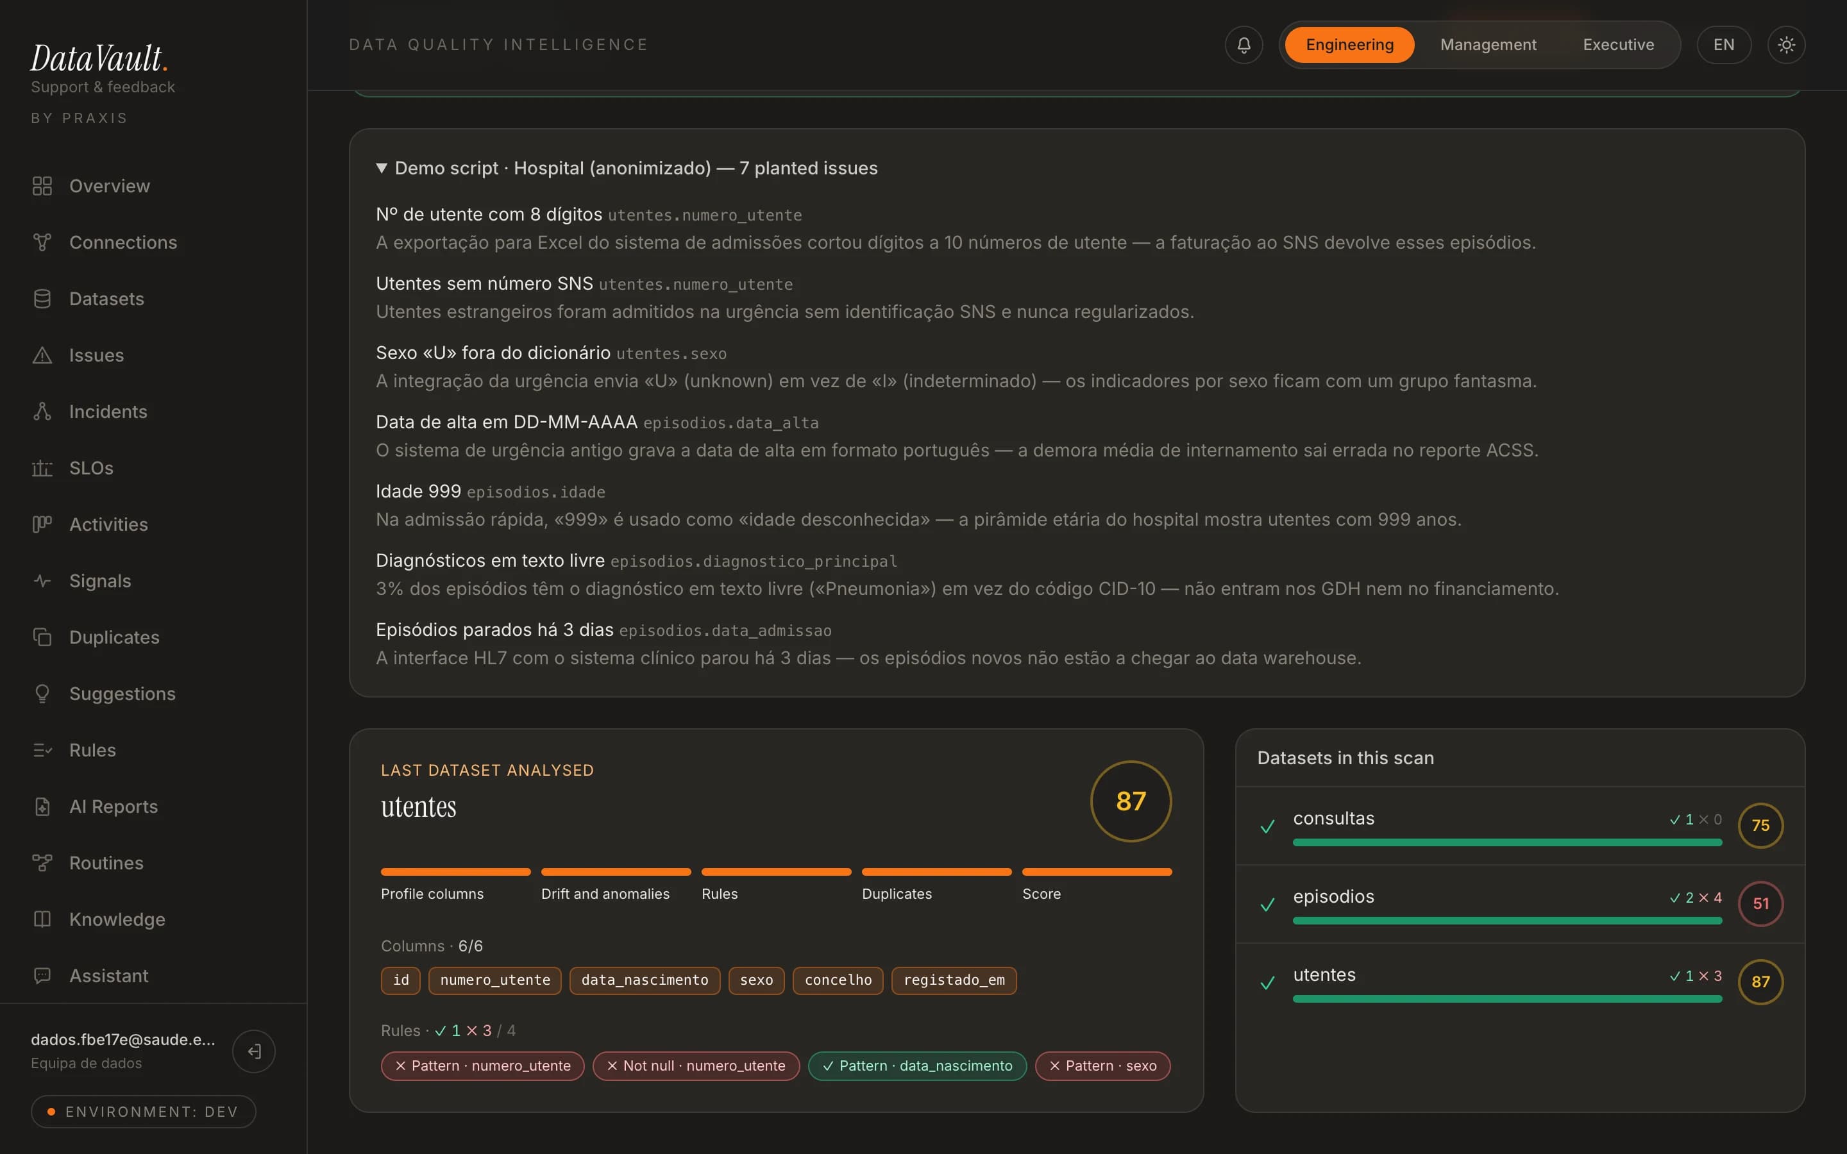Click the Environment: DEV badge
This screenshot has width=1847, height=1154.
144,1112
